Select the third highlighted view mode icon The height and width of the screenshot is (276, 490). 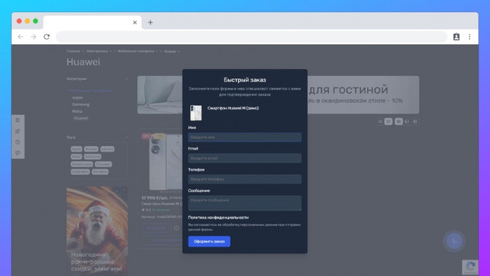398,121
